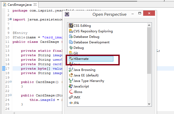Select JBoss perspective entry
This screenshot has width=174, height=114.
[x=78, y=92]
